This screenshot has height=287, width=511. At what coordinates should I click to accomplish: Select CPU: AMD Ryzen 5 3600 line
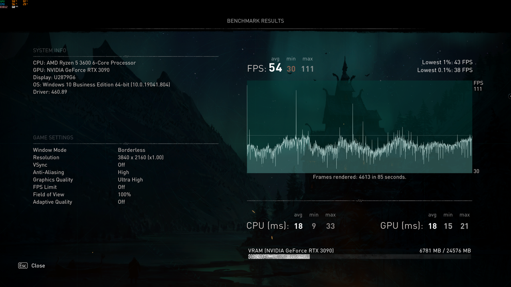point(84,63)
